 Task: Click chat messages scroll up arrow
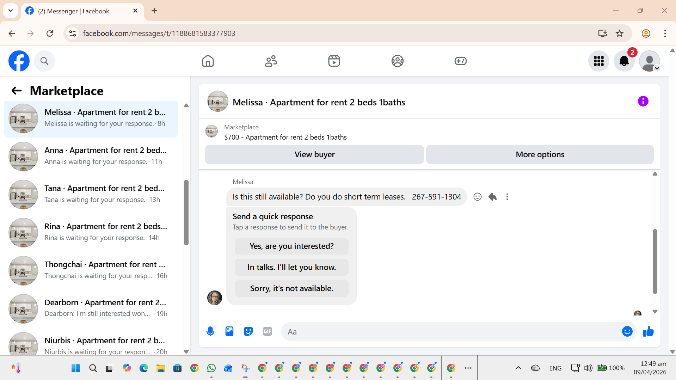pos(655,174)
